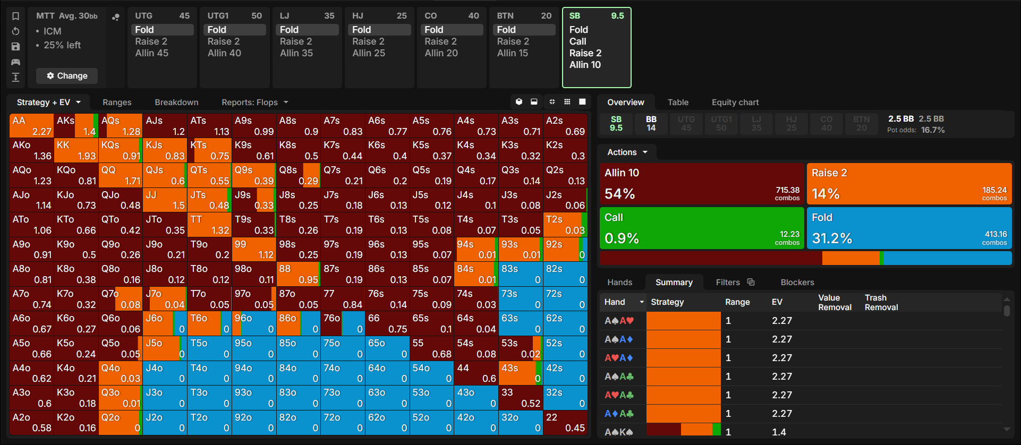Open the Blockers tab
The height and width of the screenshot is (445, 1021).
click(x=797, y=282)
